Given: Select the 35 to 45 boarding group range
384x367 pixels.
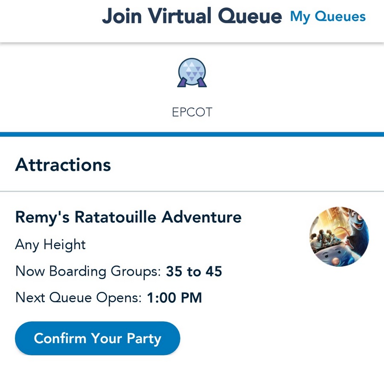Looking at the screenshot, I should click(x=194, y=271).
